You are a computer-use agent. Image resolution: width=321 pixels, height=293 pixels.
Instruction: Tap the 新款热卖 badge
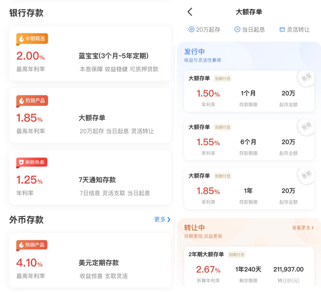click(x=32, y=162)
